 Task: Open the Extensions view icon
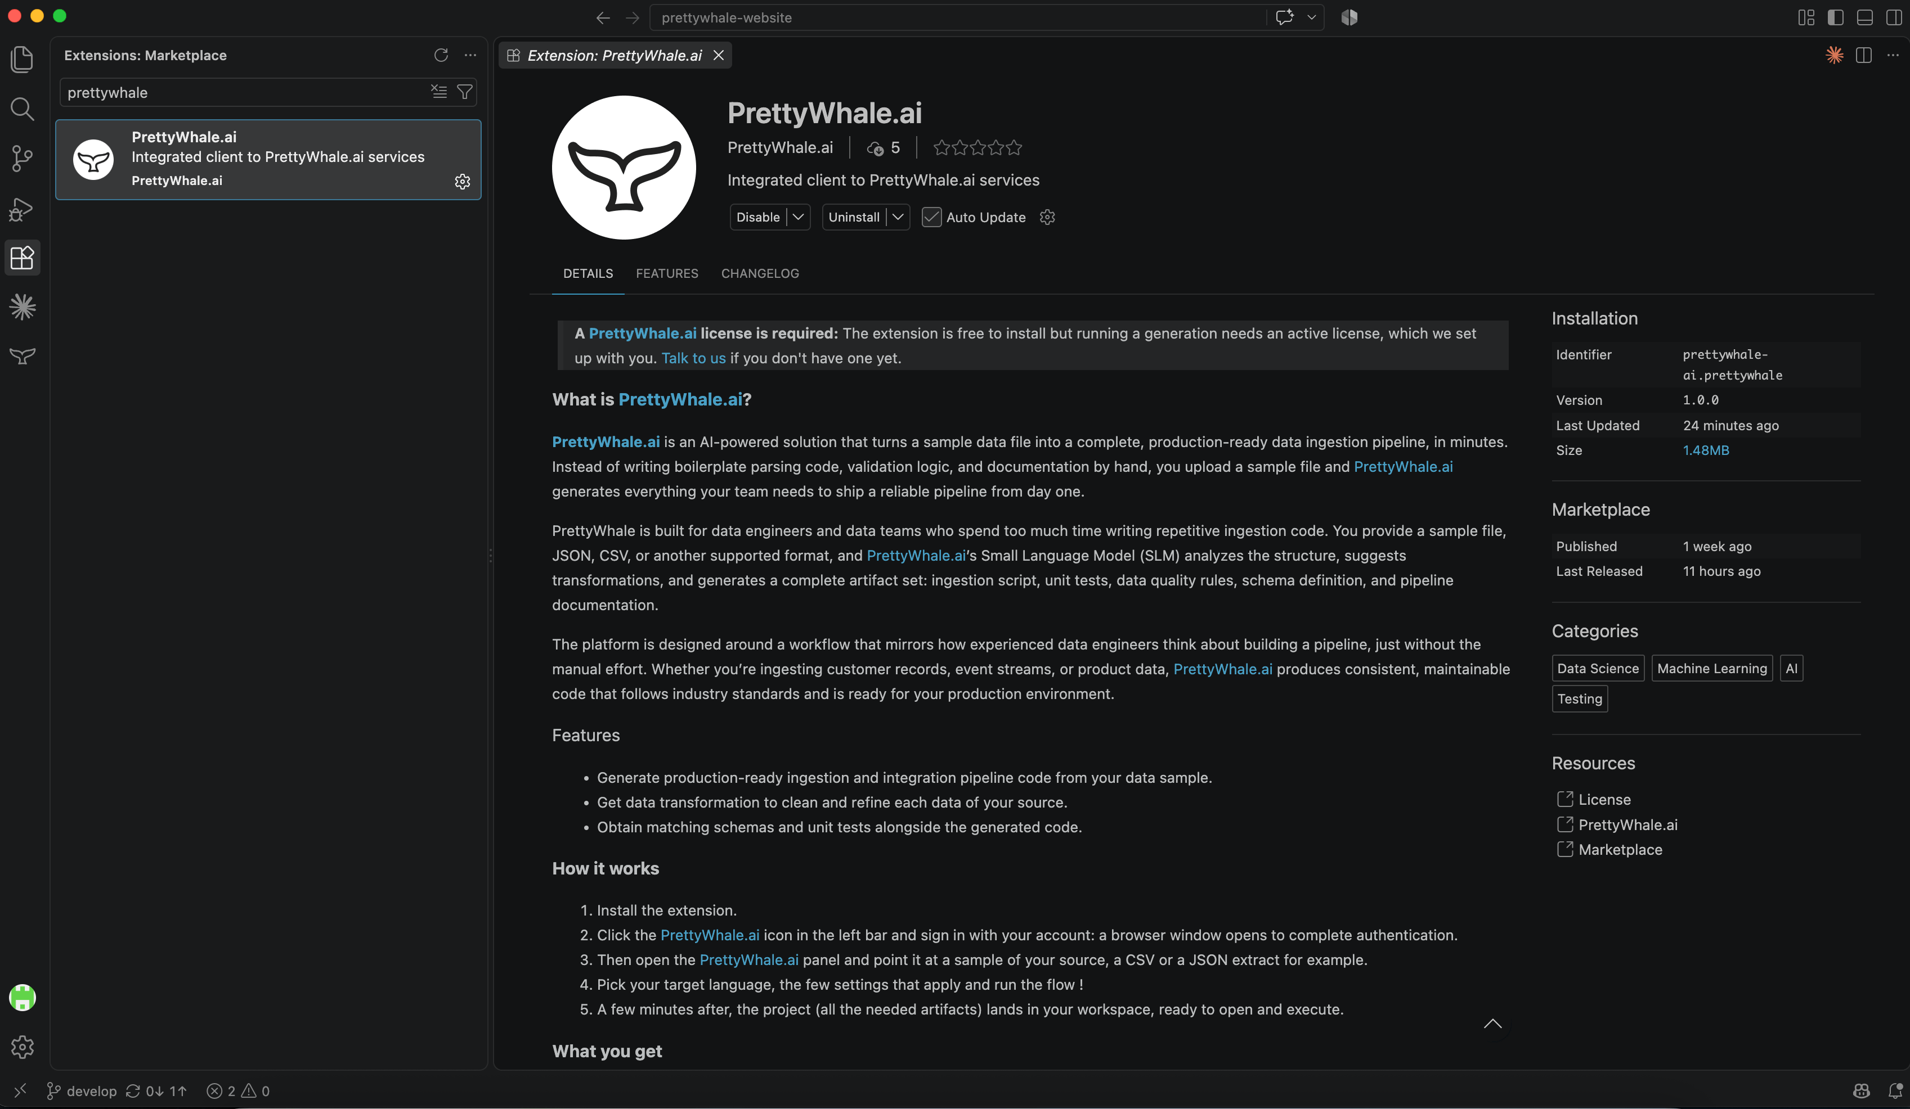22,258
